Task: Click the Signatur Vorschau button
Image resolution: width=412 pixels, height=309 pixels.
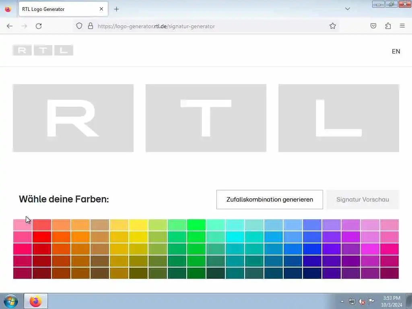Action: point(363,200)
